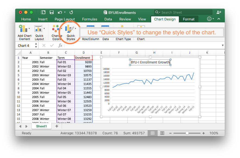Expand the Quick Layout dropdown arrow

[x=44, y=29]
